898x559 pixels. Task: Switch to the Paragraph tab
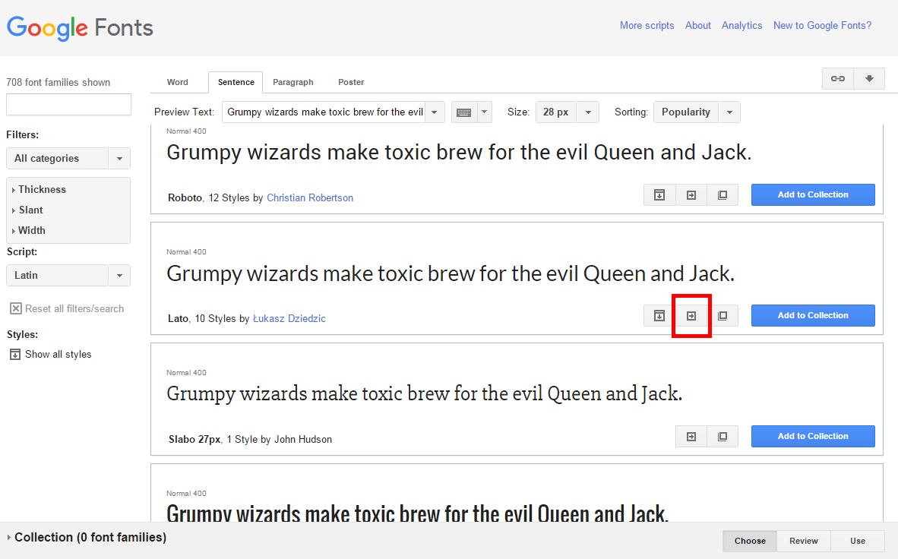pos(293,82)
